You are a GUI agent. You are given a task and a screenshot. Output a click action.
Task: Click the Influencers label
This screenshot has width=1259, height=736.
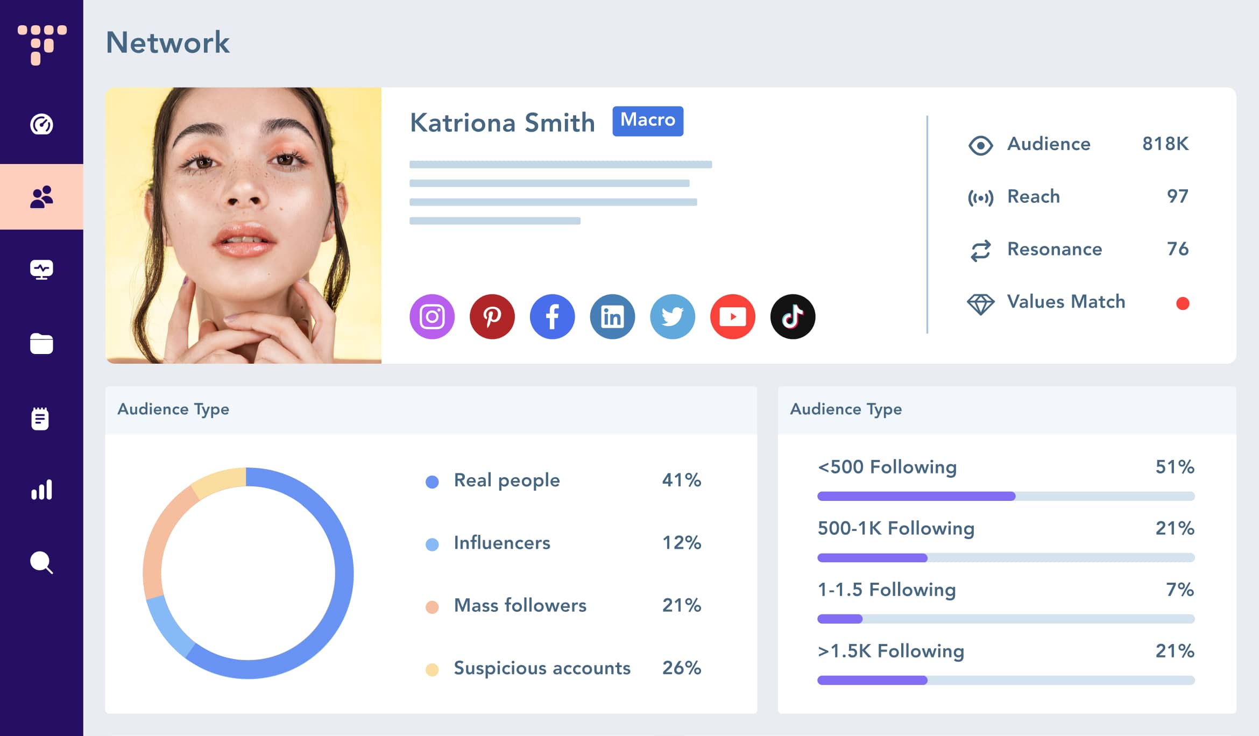tap(502, 542)
